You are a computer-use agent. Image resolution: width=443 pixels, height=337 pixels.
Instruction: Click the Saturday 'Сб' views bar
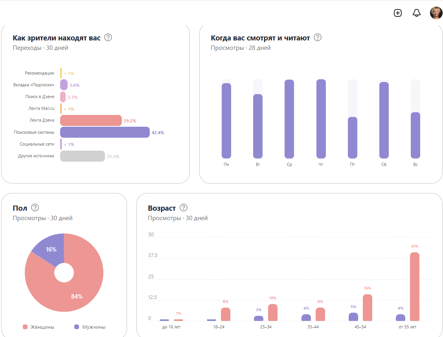(384, 120)
